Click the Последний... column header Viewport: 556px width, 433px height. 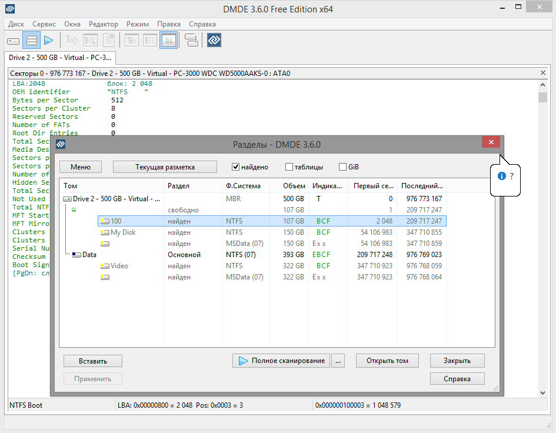[421, 186]
